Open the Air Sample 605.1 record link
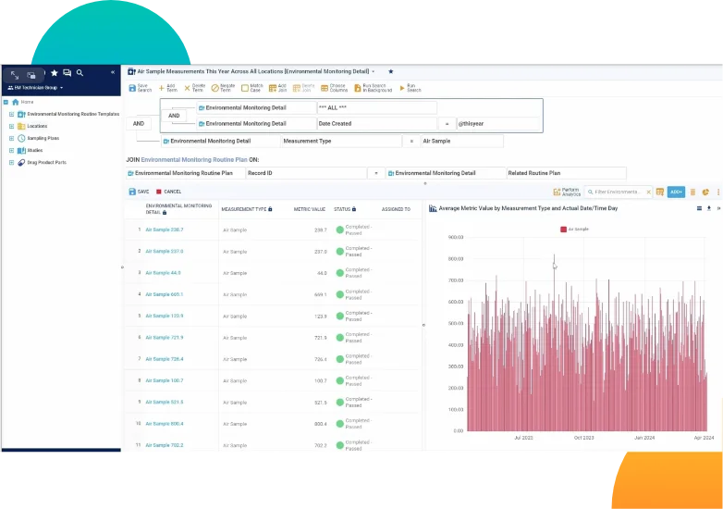Screen dimensions: 723x509 point(164,294)
